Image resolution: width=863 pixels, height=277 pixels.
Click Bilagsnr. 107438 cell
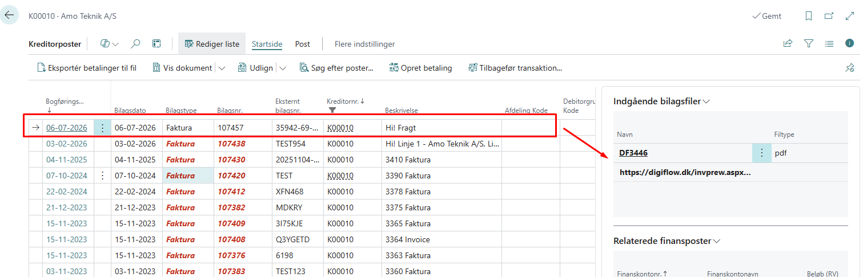point(242,144)
